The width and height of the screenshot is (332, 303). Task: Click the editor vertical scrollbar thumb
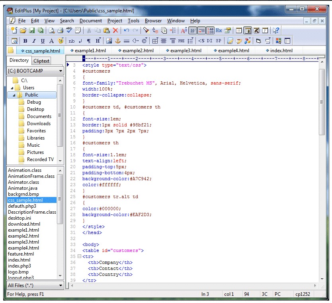click(322, 102)
